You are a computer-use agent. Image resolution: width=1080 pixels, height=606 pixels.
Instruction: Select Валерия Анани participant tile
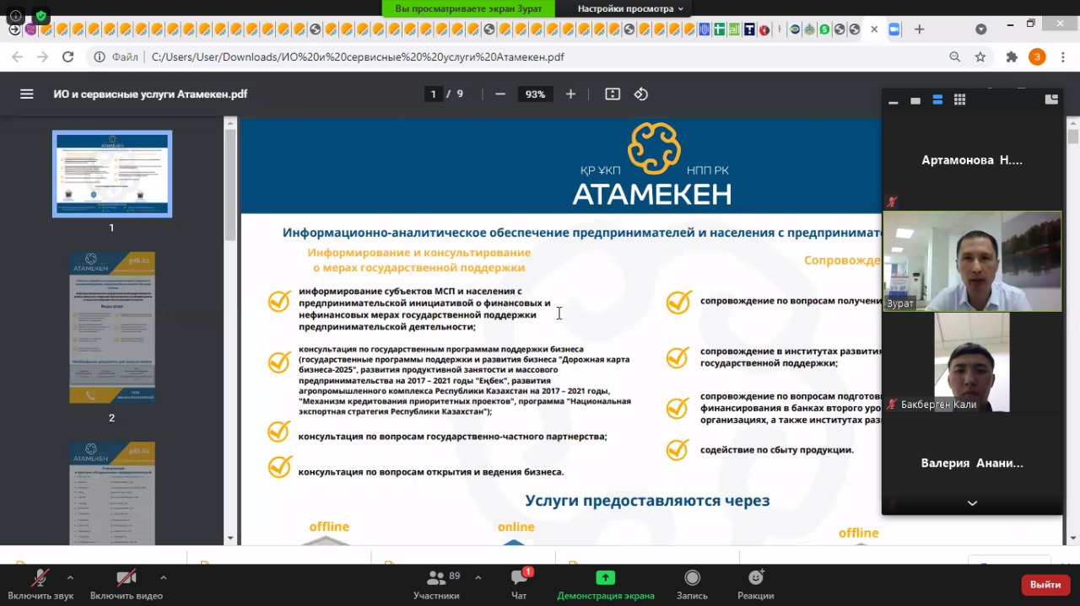[x=972, y=463]
